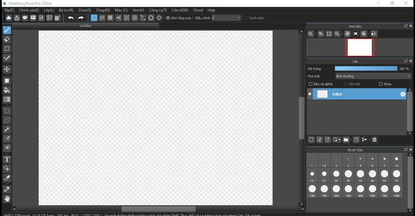Select the Magic Wand tool
The height and width of the screenshot is (216, 415).
click(x=7, y=129)
